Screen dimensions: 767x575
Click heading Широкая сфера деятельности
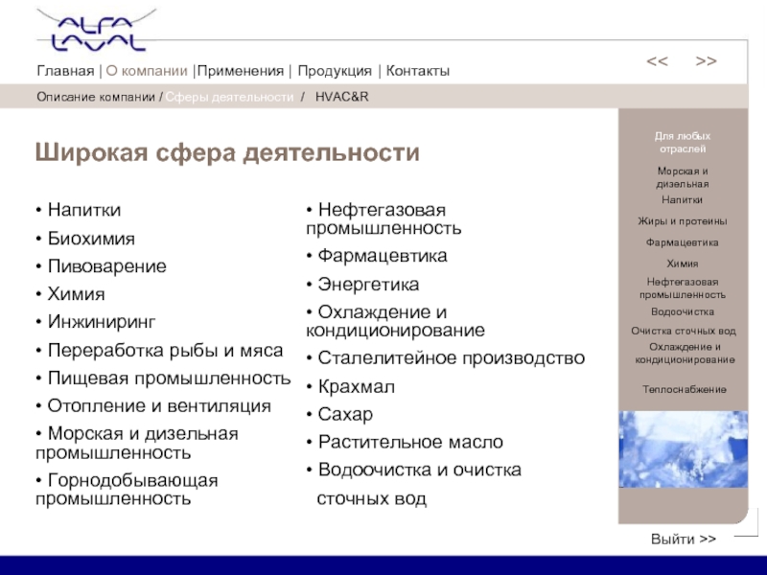tap(227, 152)
